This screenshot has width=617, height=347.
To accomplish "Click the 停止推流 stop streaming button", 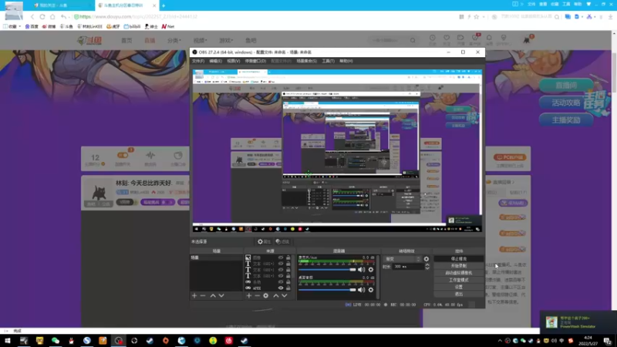I will click(458, 259).
